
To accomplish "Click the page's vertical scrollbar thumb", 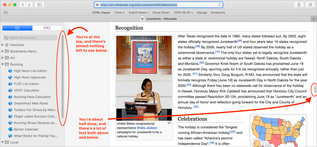I will coord(315,90).
